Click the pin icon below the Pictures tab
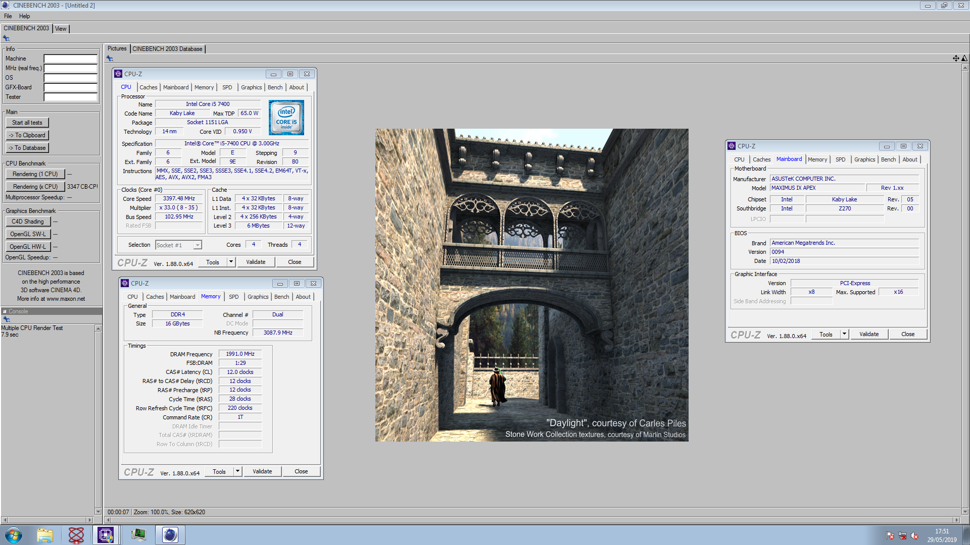The image size is (970, 545). [110, 59]
